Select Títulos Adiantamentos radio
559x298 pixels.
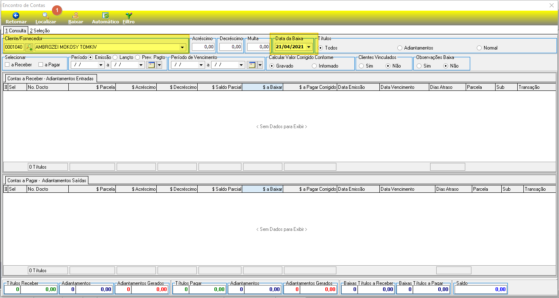[x=400, y=48]
